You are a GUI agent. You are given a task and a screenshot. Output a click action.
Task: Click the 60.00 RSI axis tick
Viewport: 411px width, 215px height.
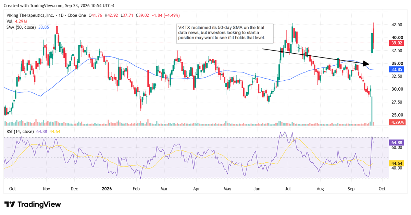(397, 148)
